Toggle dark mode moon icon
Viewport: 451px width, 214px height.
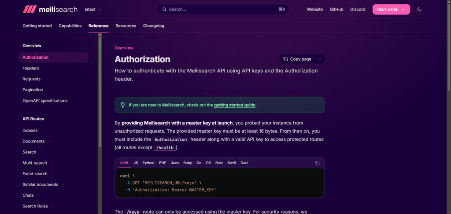(x=419, y=9)
